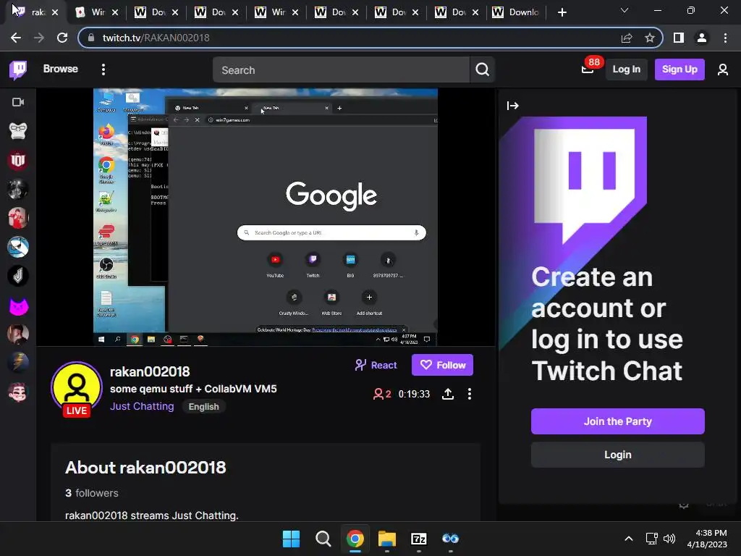Open the clock showing 4:38 PM

707,539
